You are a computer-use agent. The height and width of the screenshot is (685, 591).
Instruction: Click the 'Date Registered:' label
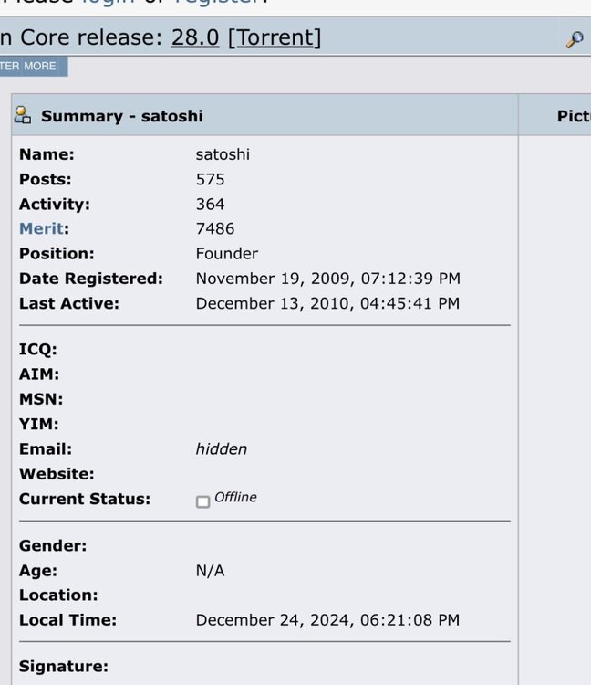91,279
